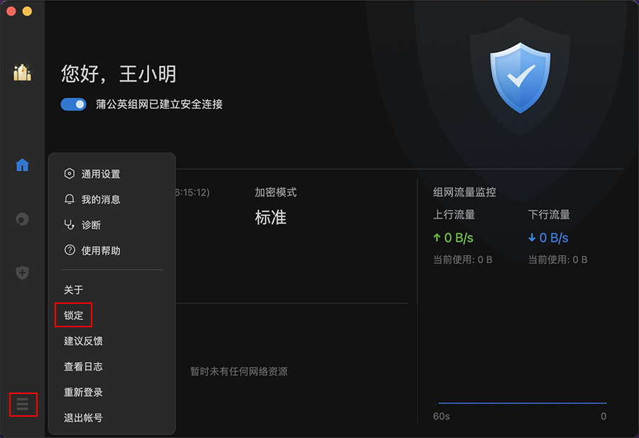Click the stethoscope icon beside 诊断
This screenshot has width=639, height=438.
point(70,224)
